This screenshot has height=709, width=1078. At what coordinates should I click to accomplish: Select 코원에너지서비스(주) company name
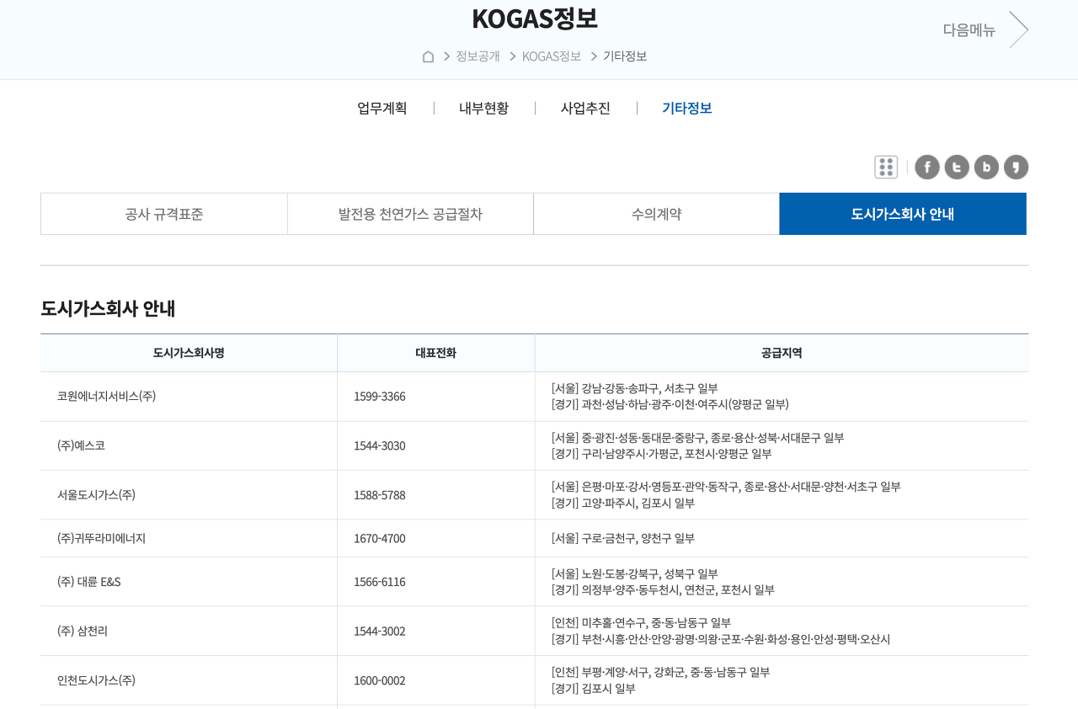pos(106,397)
